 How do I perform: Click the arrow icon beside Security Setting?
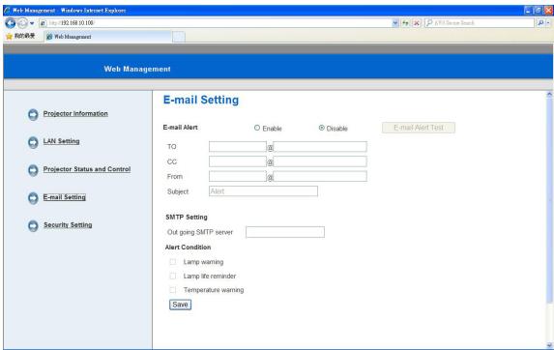[x=33, y=226]
